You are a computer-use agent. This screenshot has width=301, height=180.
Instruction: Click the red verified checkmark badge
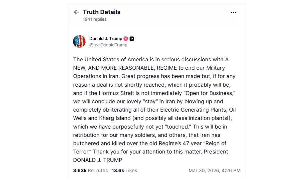pyautogui.click(x=126, y=39)
